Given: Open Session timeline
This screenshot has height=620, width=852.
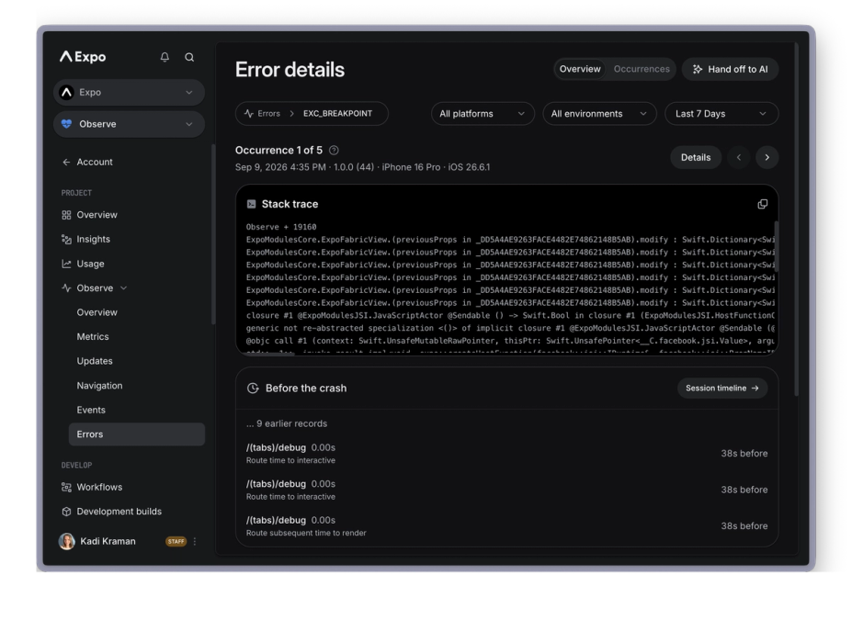Looking at the screenshot, I should point(722,389).
